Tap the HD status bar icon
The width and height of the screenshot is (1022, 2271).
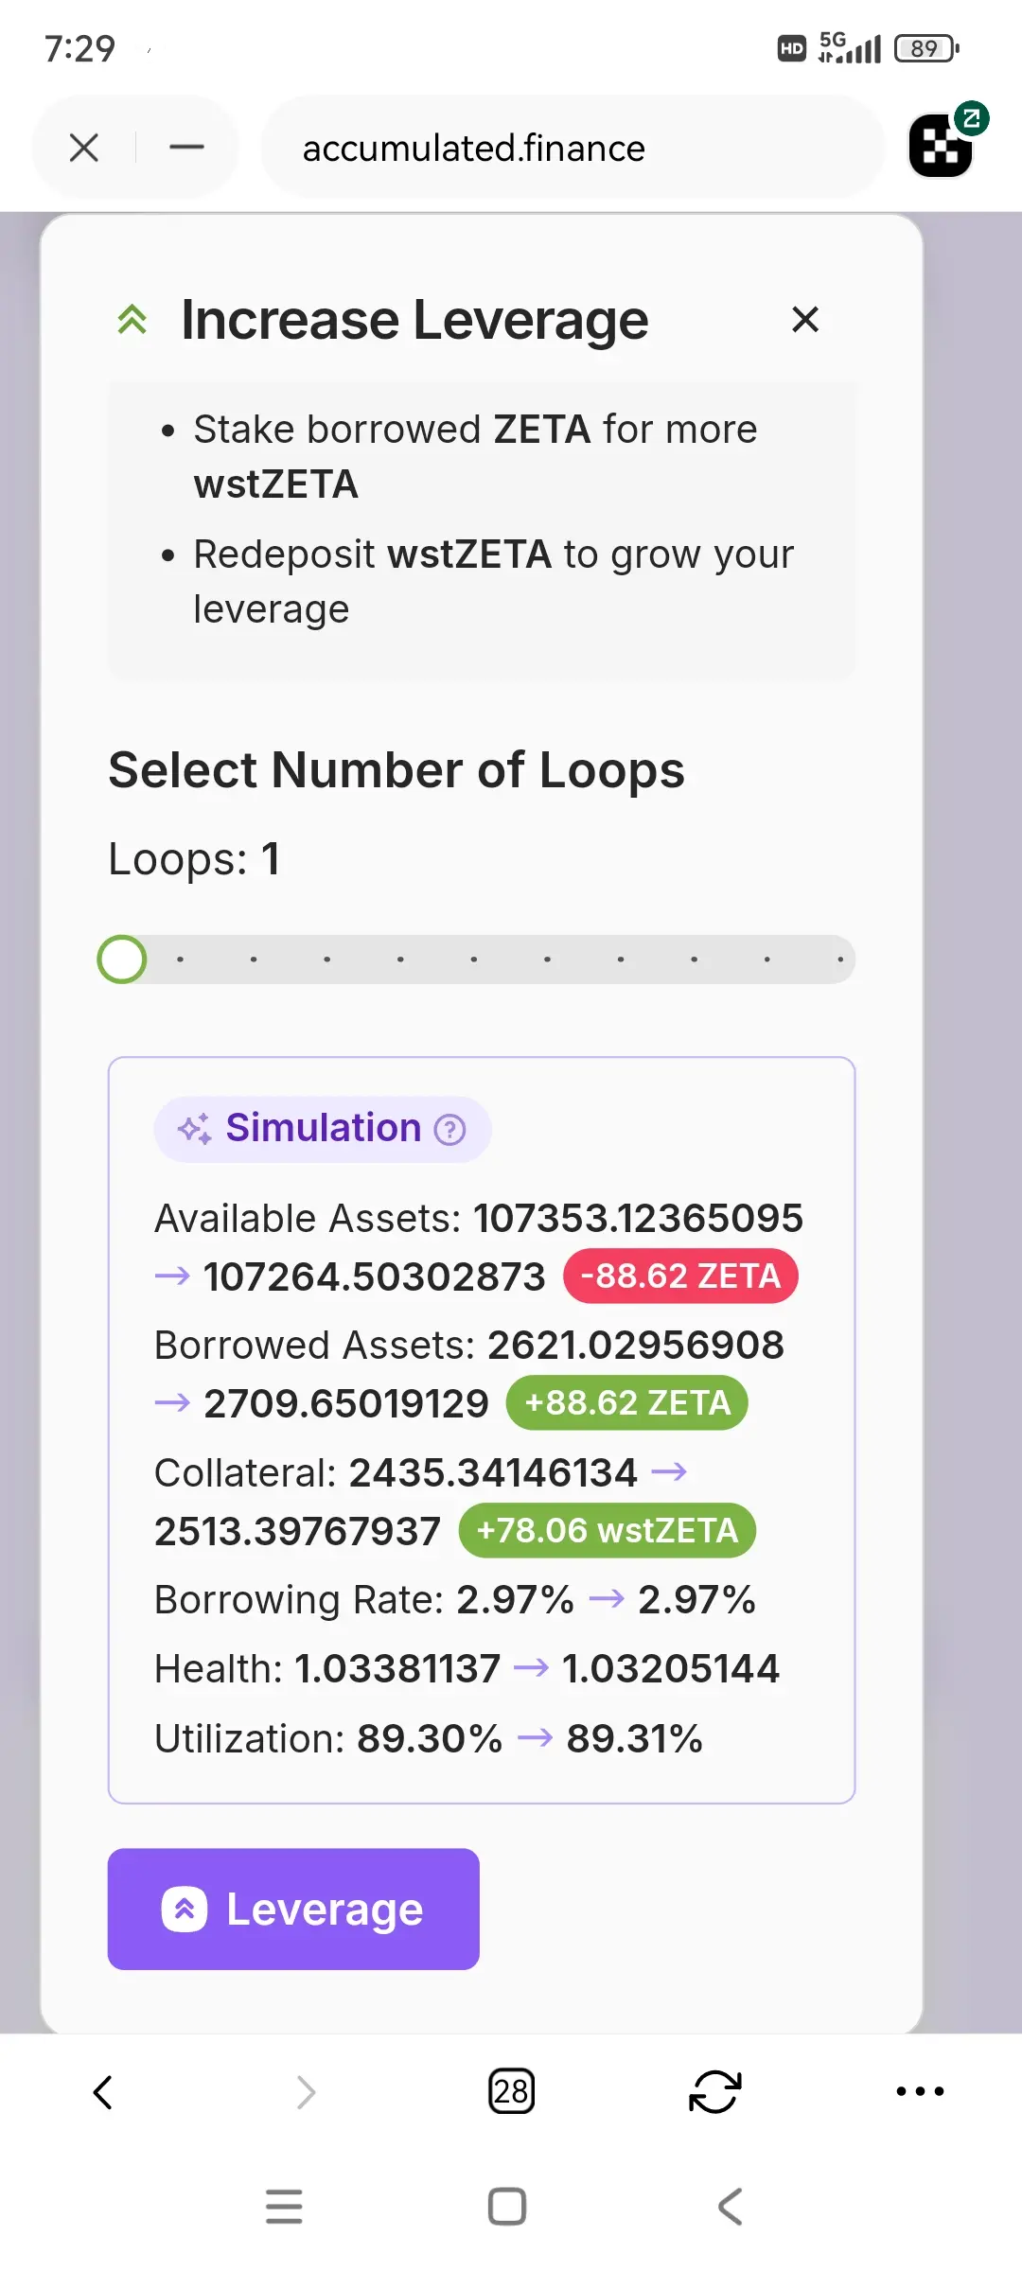pyautogui.click(x=791, y=48)
